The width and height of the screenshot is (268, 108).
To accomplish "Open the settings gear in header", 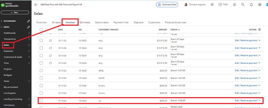I will 260,5.
